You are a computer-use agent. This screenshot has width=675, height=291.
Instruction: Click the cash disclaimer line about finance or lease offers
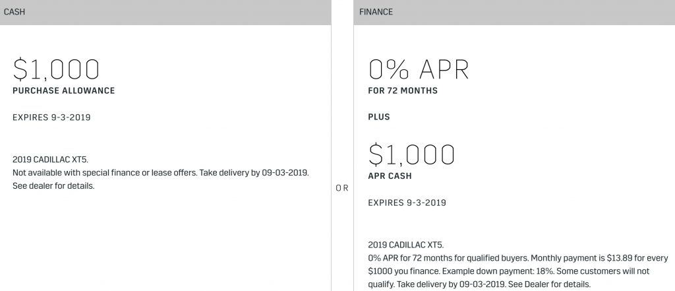[x=161, y=173]
